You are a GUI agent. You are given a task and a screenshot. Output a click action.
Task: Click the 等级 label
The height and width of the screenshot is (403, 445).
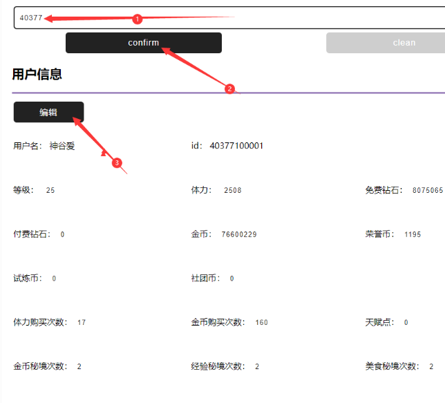[23, 190]
